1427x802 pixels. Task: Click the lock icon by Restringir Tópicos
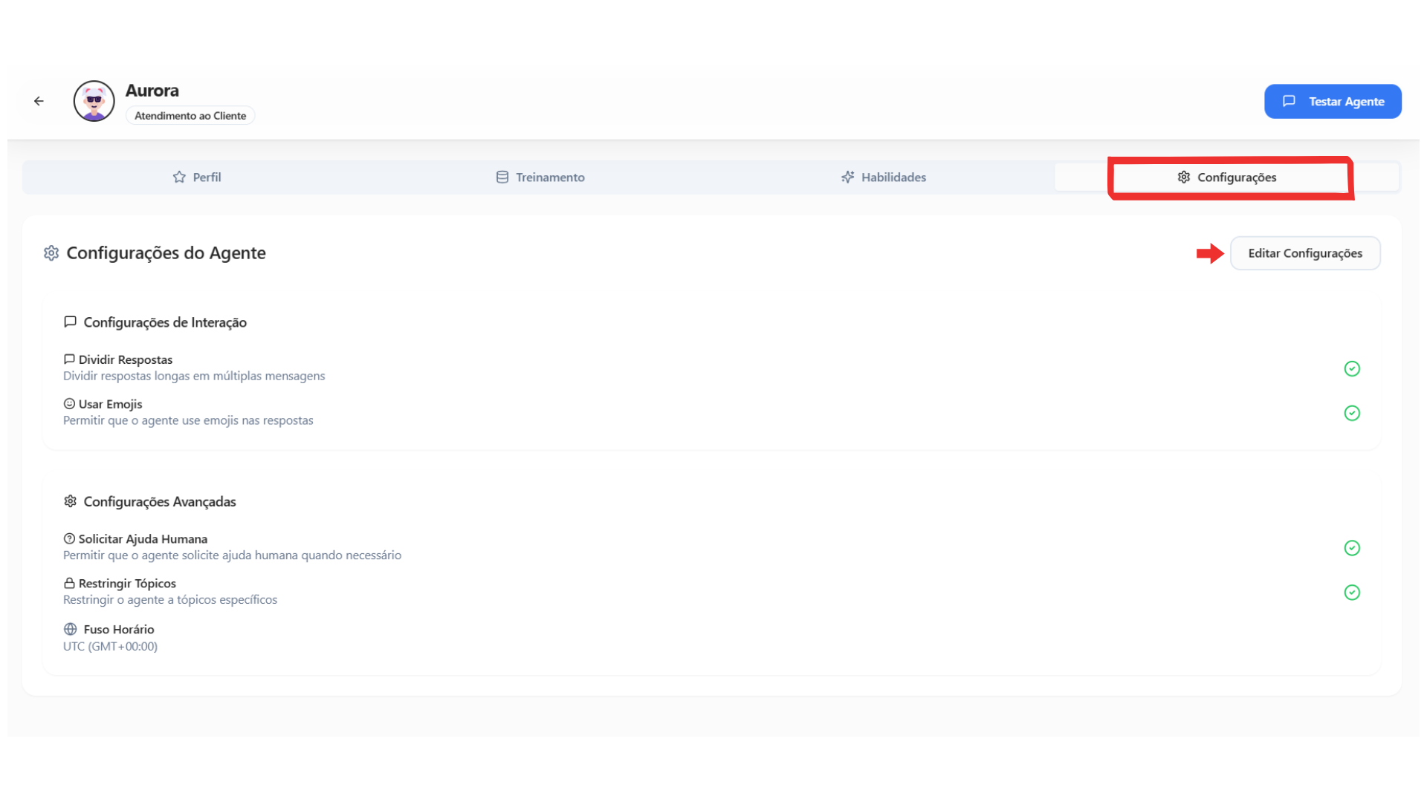[69, 584]
